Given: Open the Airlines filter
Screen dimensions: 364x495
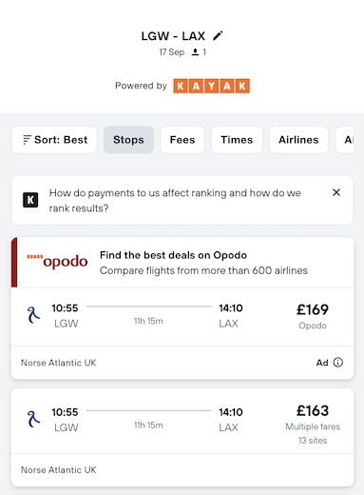Looking at the screenshot, I should tap(298, 140).
